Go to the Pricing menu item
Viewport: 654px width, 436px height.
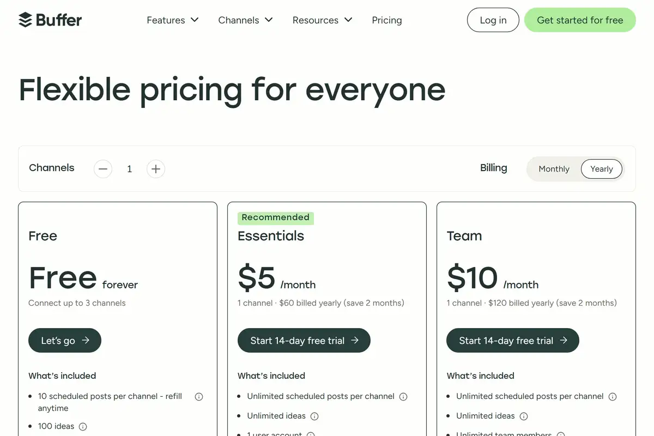pos(387,20)
